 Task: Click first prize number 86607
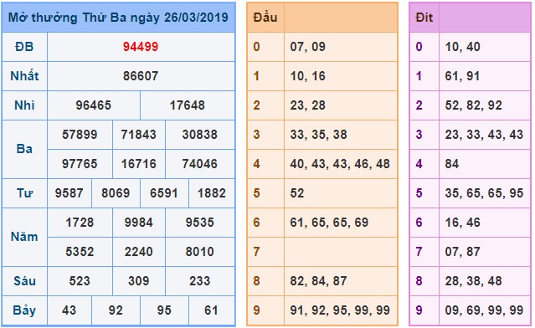pos(141,76)
